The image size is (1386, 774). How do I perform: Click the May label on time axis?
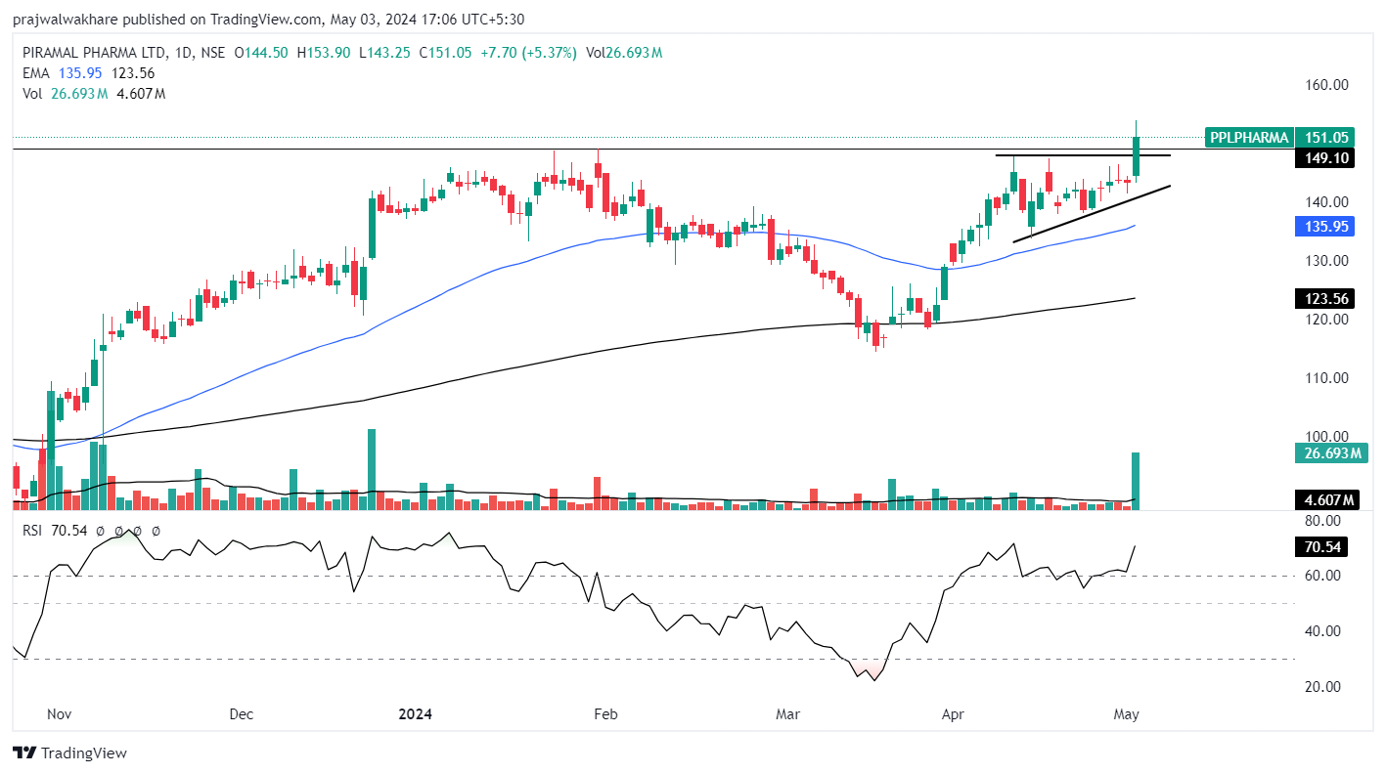point(1127,714)
